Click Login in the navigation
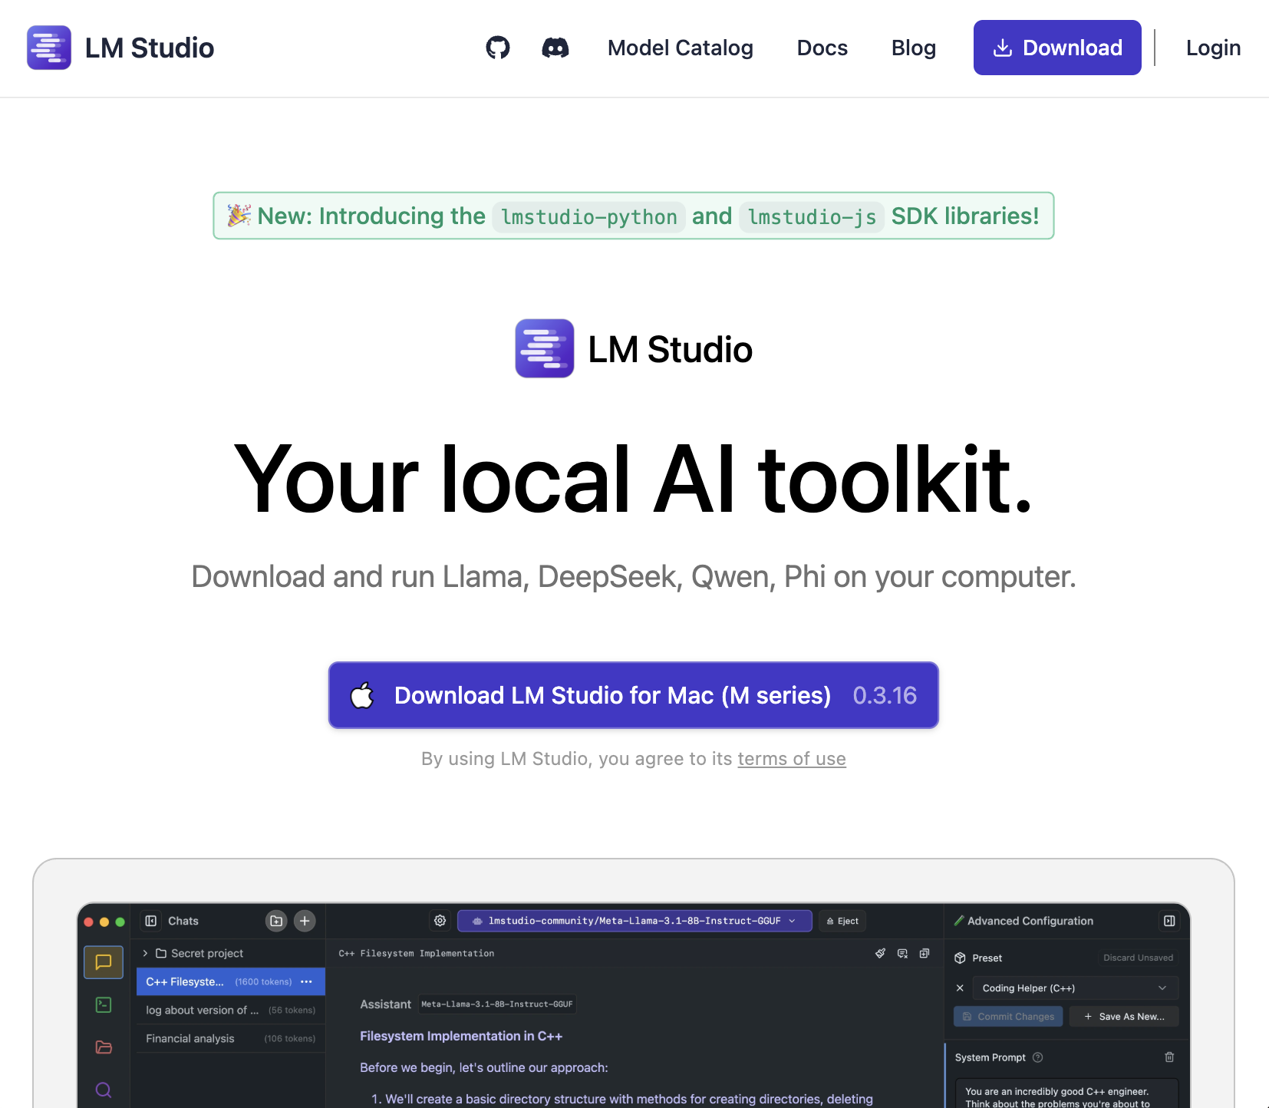The height and width of the screenshot is (1108, 1269). coord(1213,48)
